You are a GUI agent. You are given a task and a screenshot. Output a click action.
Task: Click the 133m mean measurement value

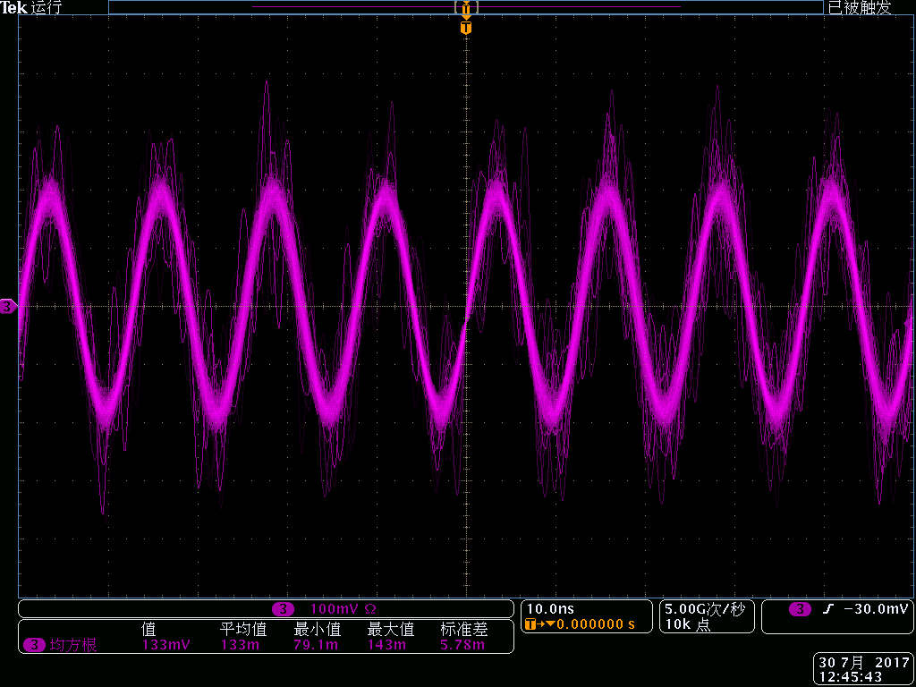(241, 645)
